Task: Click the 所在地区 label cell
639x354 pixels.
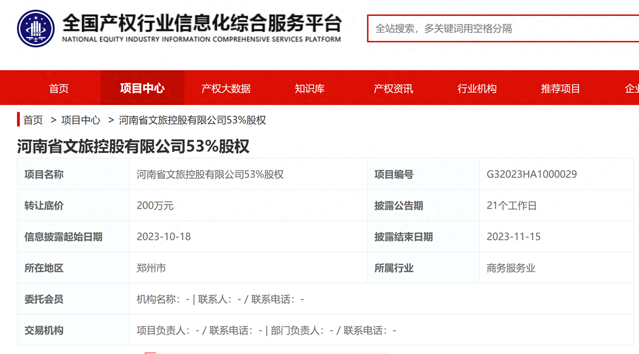Action: click(x=73, y=268)
